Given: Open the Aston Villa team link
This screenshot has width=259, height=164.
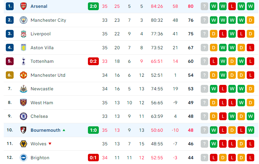Looking at the screenshot, I should coord(42,48).
